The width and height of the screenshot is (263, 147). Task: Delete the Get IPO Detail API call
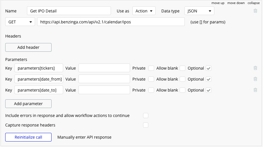(x=255, y=11)
